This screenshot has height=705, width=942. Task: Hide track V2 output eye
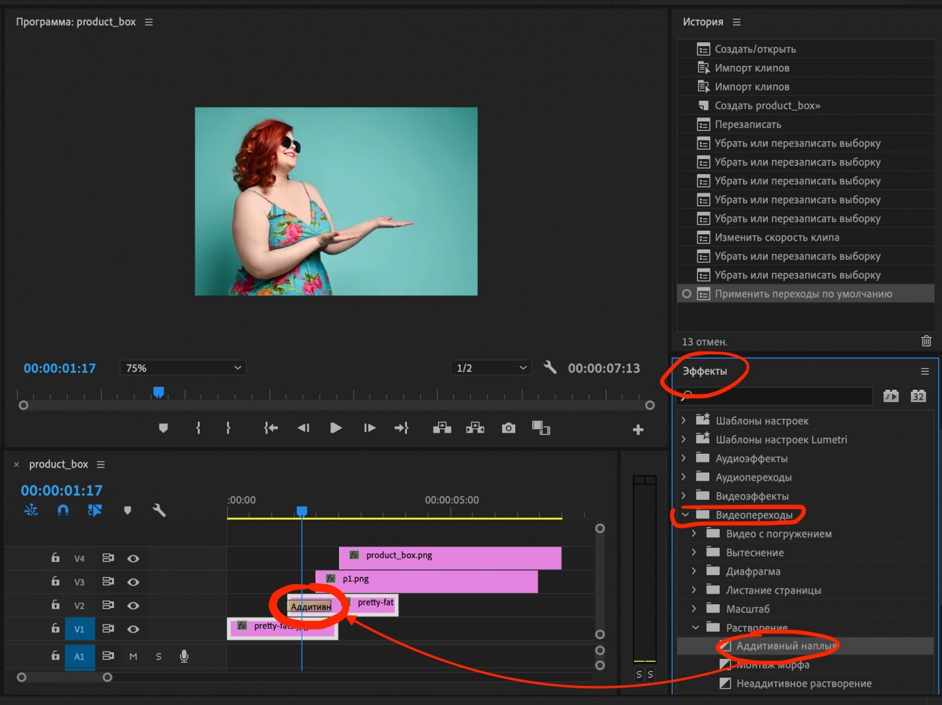(133, 606)
